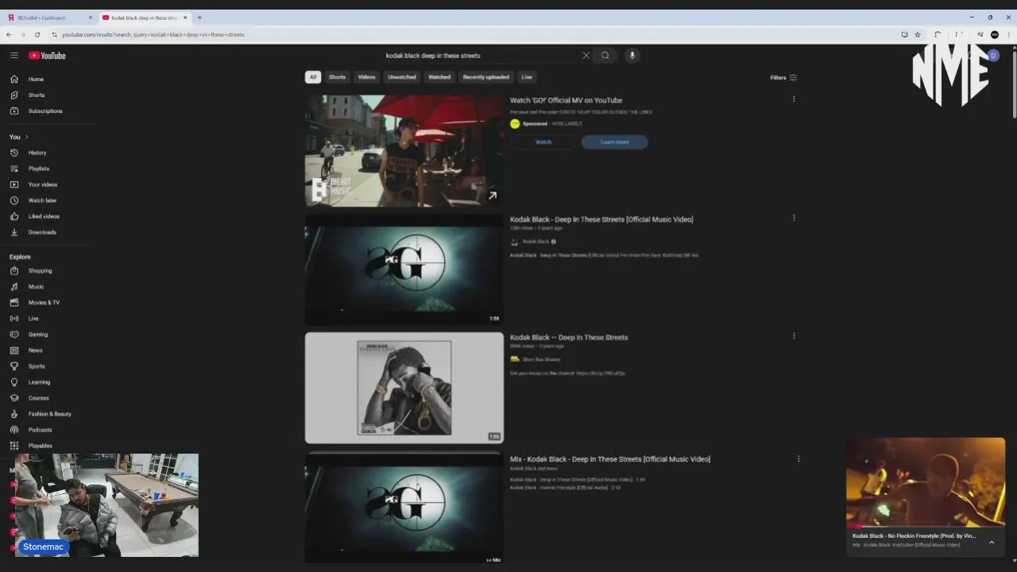Start voice search with the microphone icon
This screenshot has width=1017, height=572.
[632, 56]
